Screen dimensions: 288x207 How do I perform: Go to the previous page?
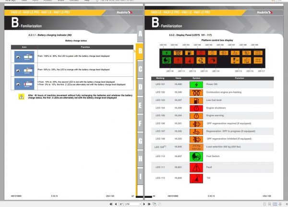click(116, 204)
